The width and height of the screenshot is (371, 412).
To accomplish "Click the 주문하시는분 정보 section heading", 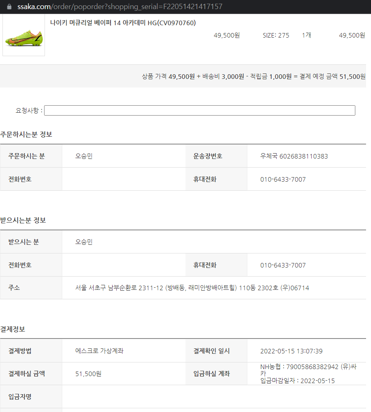I will pos(26,135).
